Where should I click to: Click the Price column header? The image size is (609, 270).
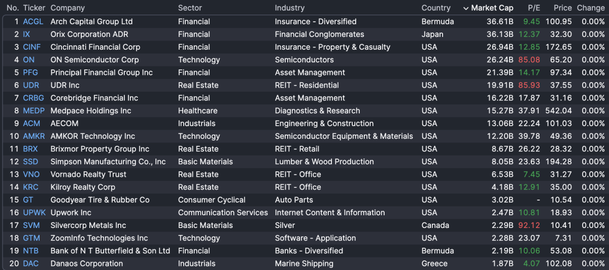[x=562, y=8]
